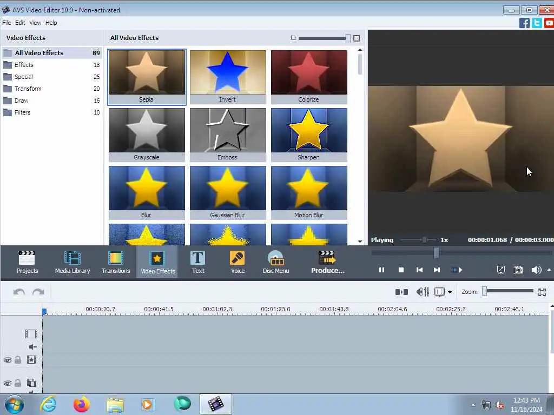Open the Projects section
This screenshot has width=554, height=415.
27,262
